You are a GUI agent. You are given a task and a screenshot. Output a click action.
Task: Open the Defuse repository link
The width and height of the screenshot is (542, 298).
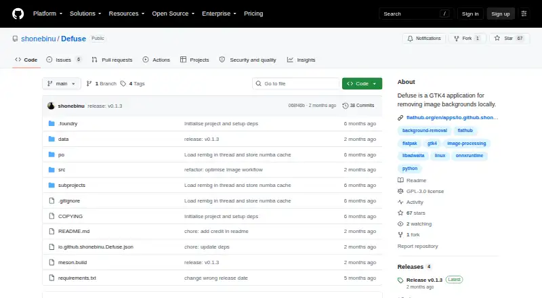tap(73, 39)
